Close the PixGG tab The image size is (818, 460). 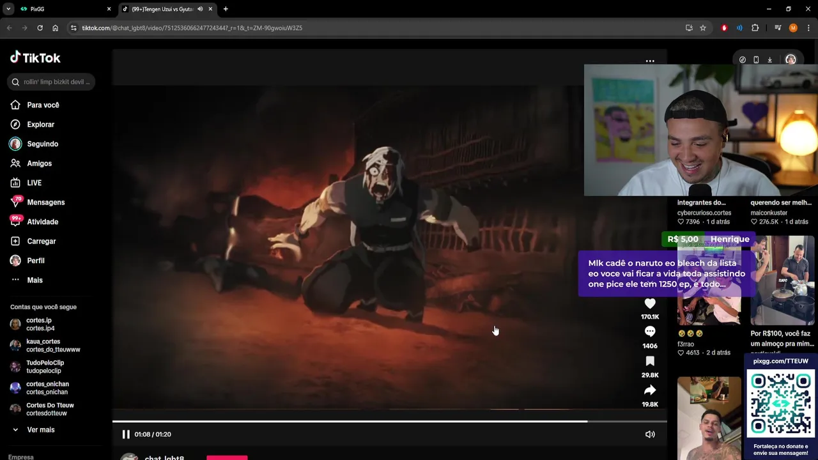click(x=109, y=9)
